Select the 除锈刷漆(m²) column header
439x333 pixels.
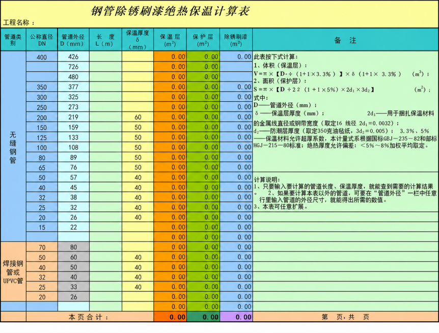pos(236,39)
